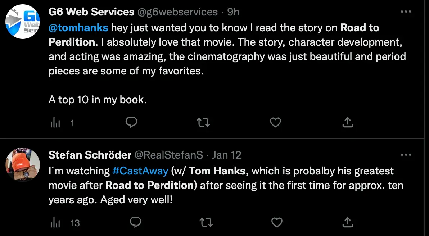Open view analytics on G6 Web Services' tweet
This screenshot has height=236, width=429.
(x=55, y=122)
